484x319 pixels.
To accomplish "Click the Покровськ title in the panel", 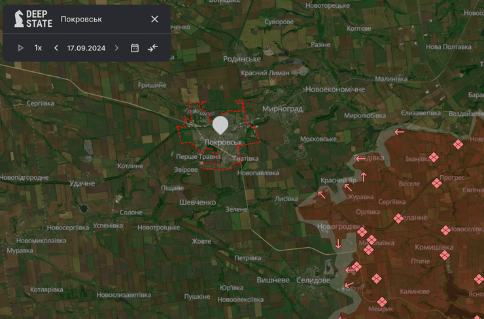I will pos(81,19).
